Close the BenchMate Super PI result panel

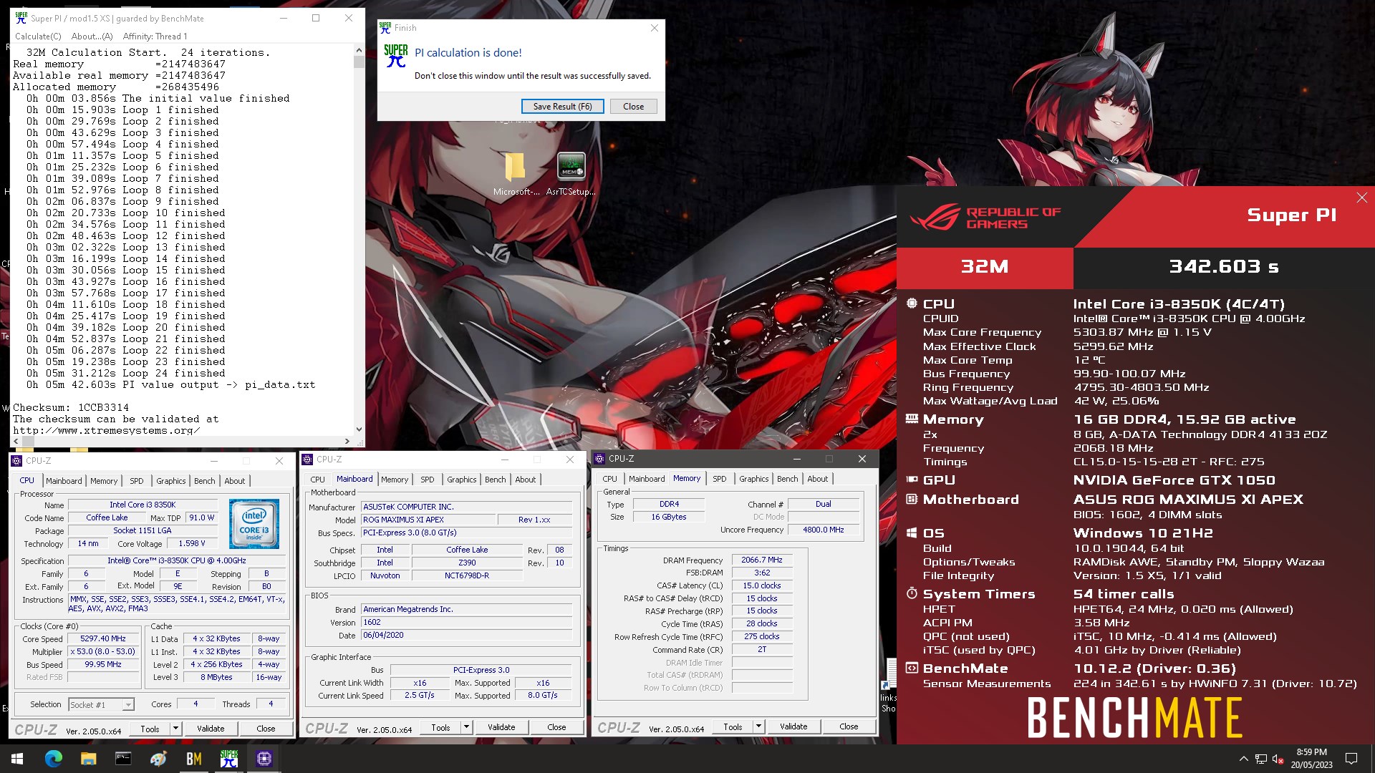click(1361, 198)
